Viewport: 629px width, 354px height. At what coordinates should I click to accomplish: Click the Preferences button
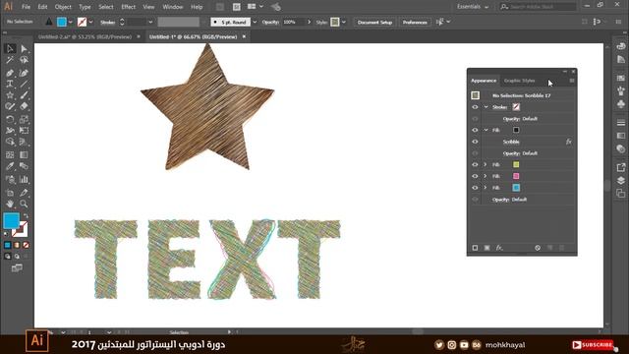415,22
